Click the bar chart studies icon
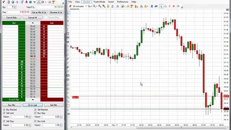 [136, 6]
